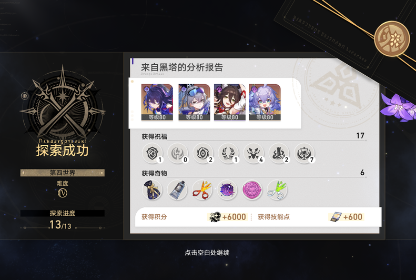Image resolution: width=416 pixels, height=280 pixels.
Task: Click the Preservation shield blessing icon
Action: 153,153
